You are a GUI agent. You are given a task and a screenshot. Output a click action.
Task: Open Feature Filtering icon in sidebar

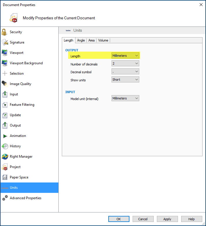click(x=5, y=105)
